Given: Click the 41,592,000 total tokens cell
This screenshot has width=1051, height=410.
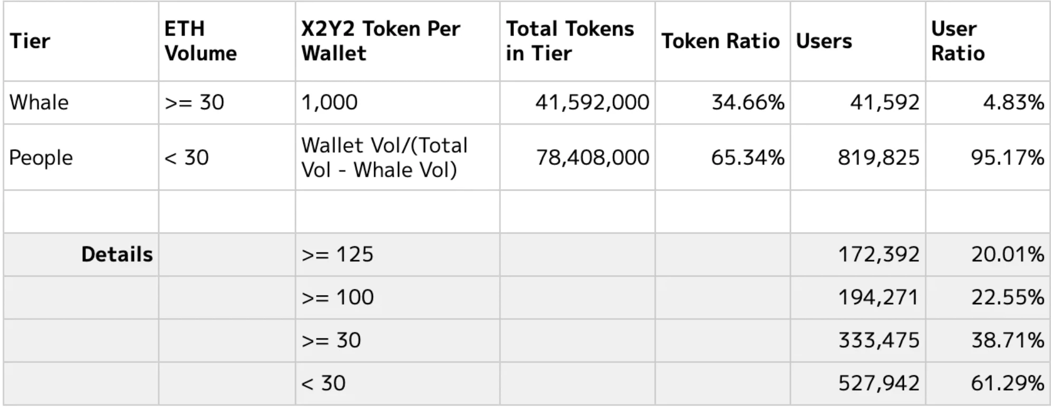Looking at the screenshot, I should click(x=592, y=102).
